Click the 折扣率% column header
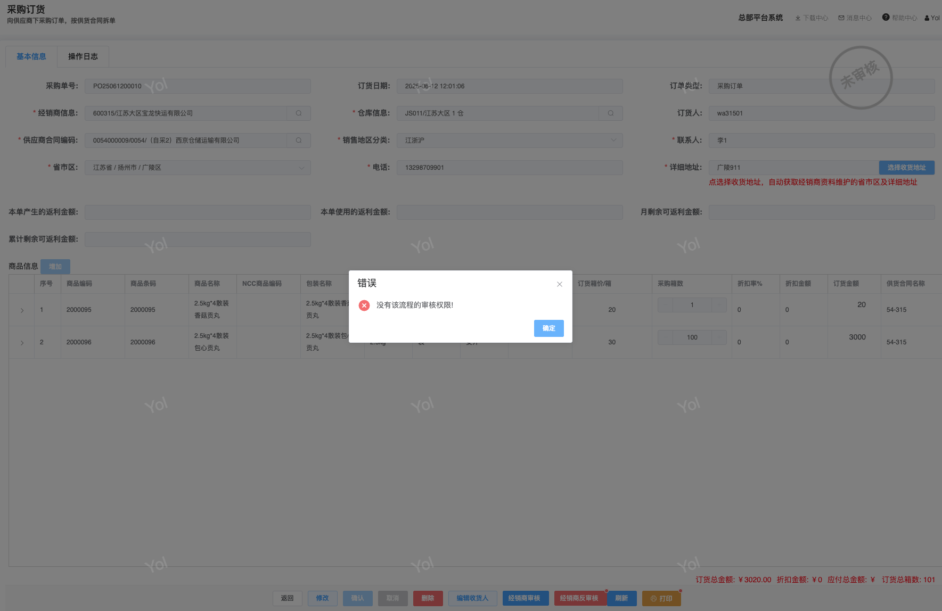Viewport: 942px width, 611px height. point(756,284)
